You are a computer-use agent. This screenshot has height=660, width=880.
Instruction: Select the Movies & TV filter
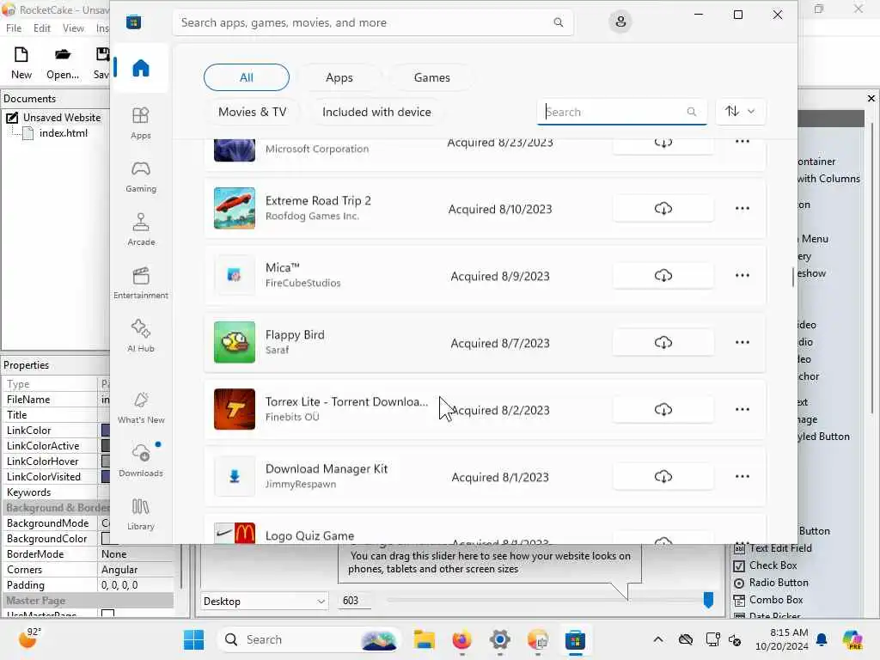coord(252,112)
